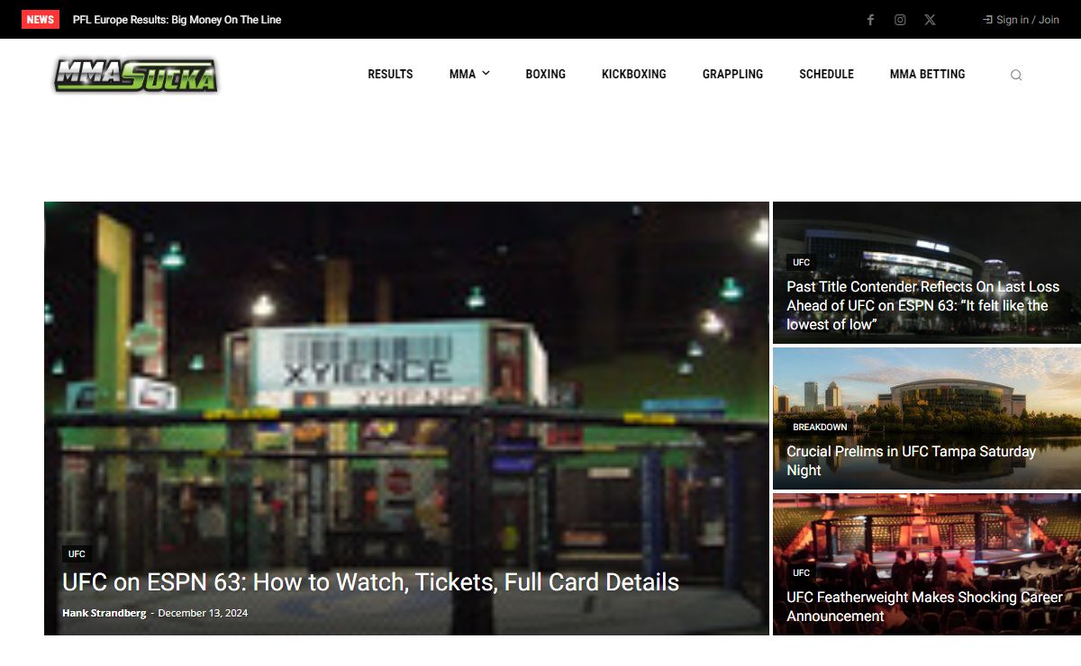The width and height of the screenshot is (1081, 666).
Task: Go to the Kickboxing section
Action: 634,75
